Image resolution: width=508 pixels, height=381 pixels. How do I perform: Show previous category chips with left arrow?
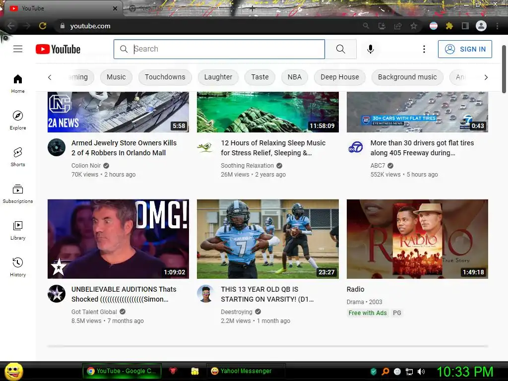pos(50,77)
